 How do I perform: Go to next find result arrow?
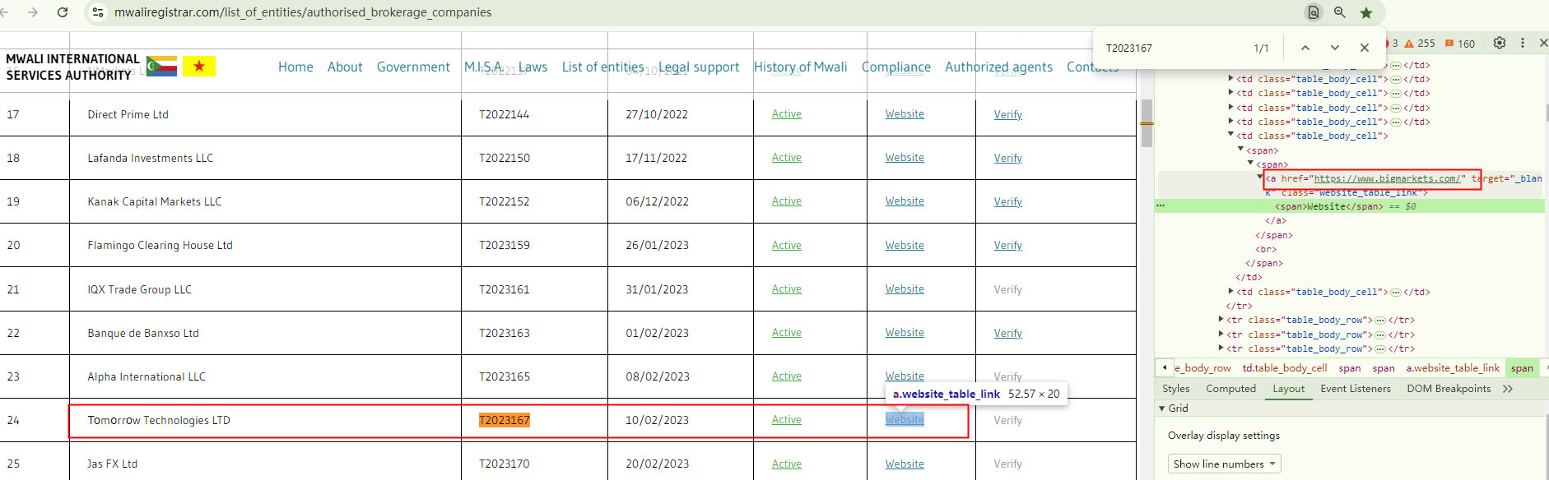(x=1335, y=48)
